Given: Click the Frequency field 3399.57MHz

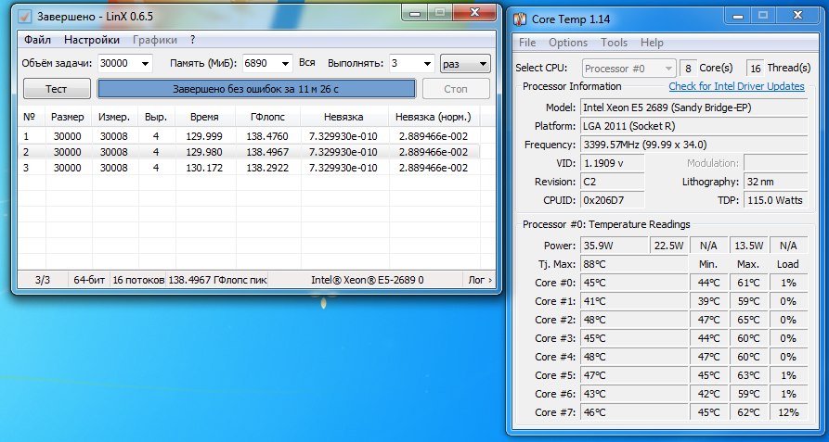Looking at the screenshot, I should 694,145.
